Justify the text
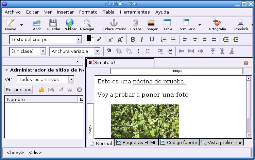The width and height of the screenshot is (255, 160). (214, 39)
